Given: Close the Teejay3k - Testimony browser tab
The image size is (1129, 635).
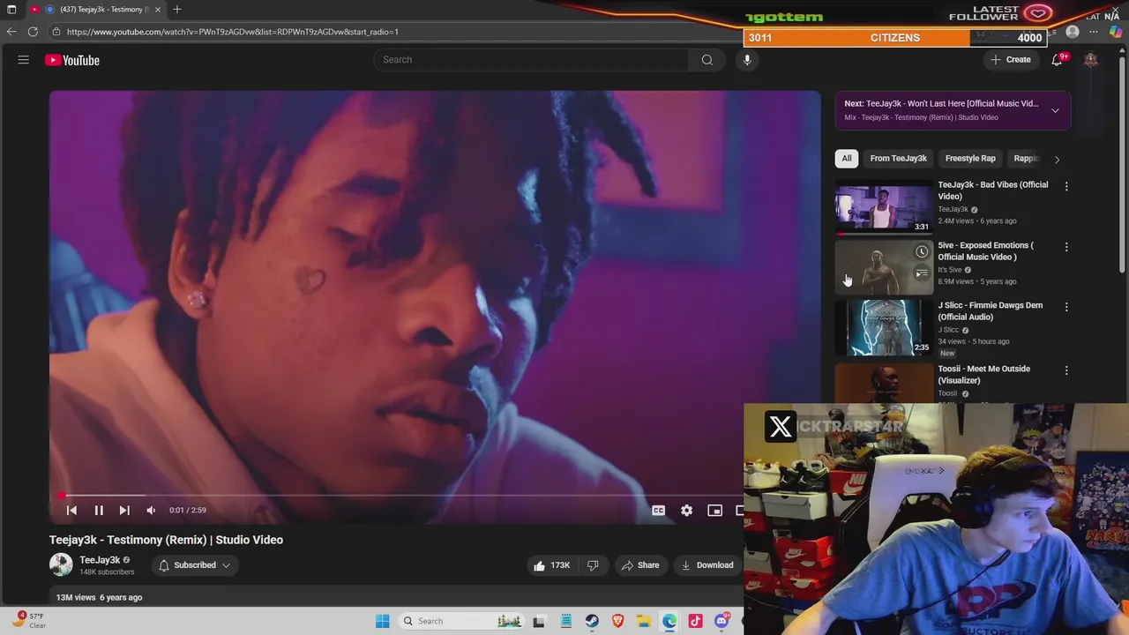Looking at the screenshot, I should coord(158,9).
